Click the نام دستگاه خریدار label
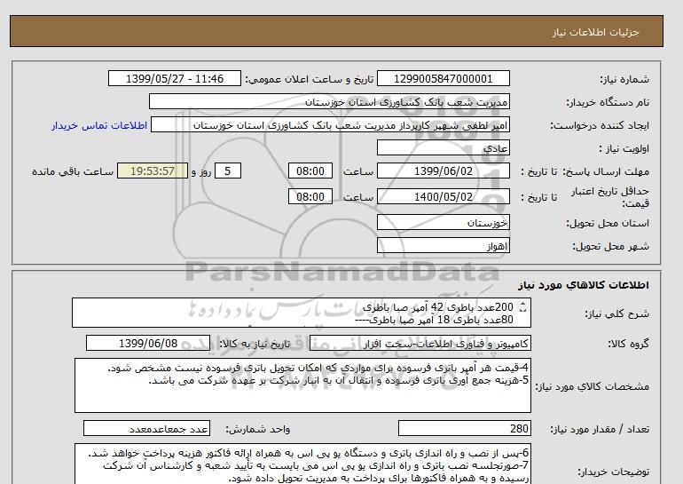Screen dimensions: 683x484 click(x=608, y=102)
